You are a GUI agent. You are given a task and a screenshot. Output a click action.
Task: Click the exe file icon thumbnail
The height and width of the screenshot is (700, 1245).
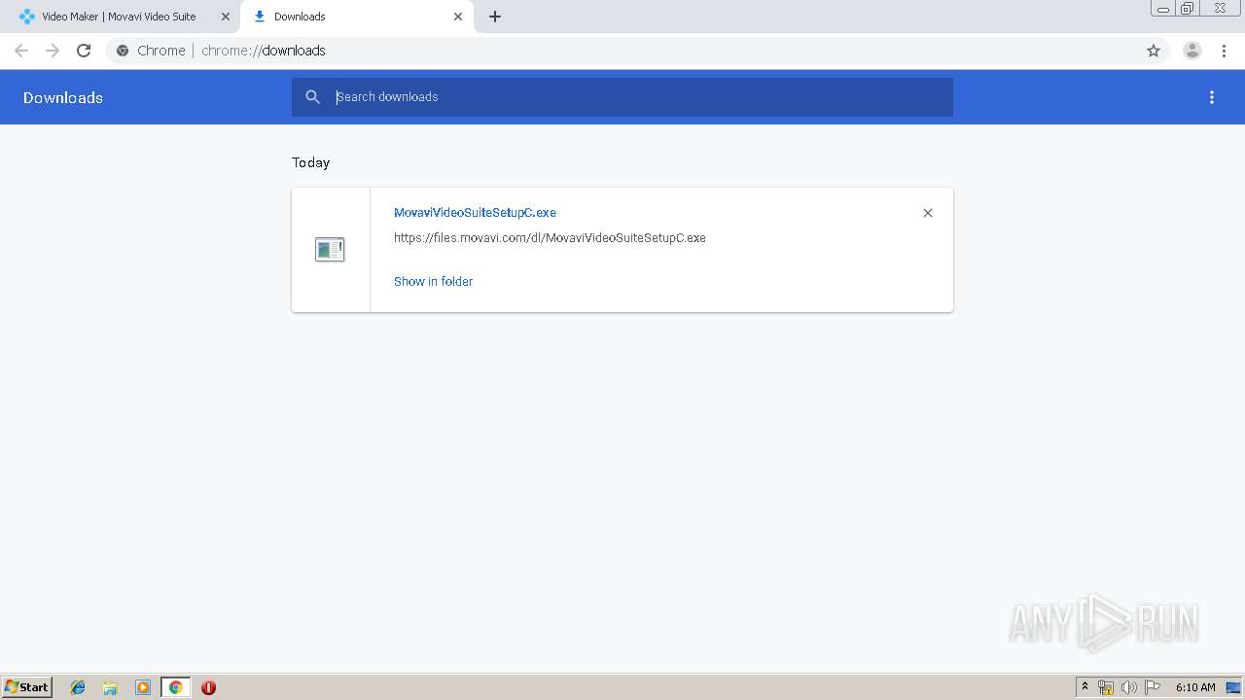(x=330, y=250)
